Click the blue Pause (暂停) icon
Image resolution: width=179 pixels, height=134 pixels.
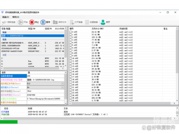(43, 22)
